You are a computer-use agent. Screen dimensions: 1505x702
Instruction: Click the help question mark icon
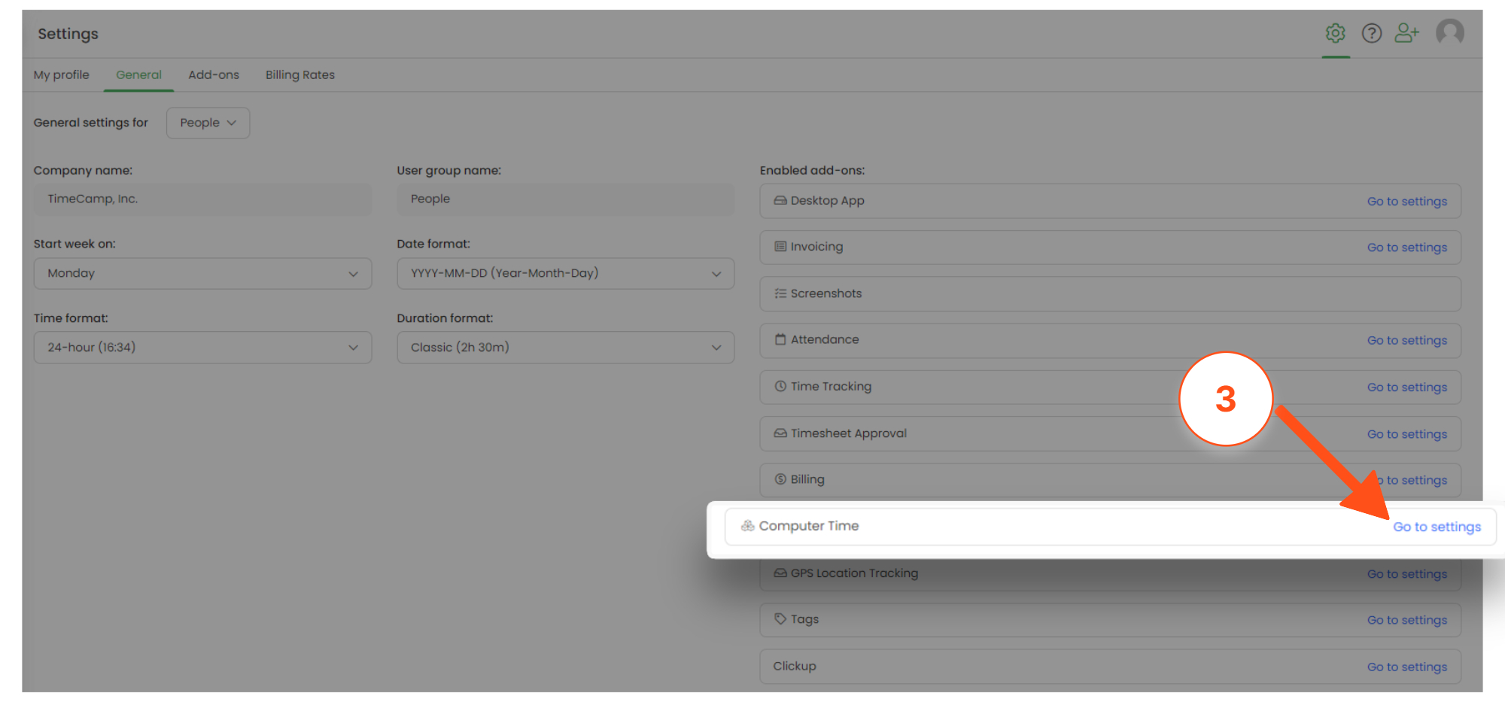coord(1372,33)
